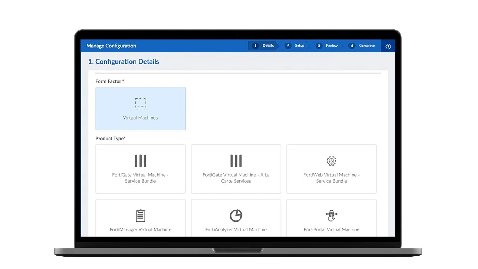Choose FortiGate Virtual Machine - Service Bundle
This screenshot has height=269, width=478.
click(140, 169)
